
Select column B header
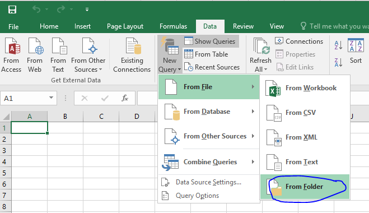pyautogui.click(x=65, y=117)
